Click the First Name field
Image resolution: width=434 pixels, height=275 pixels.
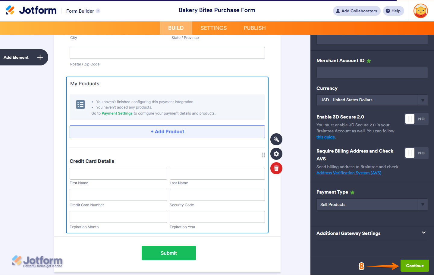tap(118, 174)
